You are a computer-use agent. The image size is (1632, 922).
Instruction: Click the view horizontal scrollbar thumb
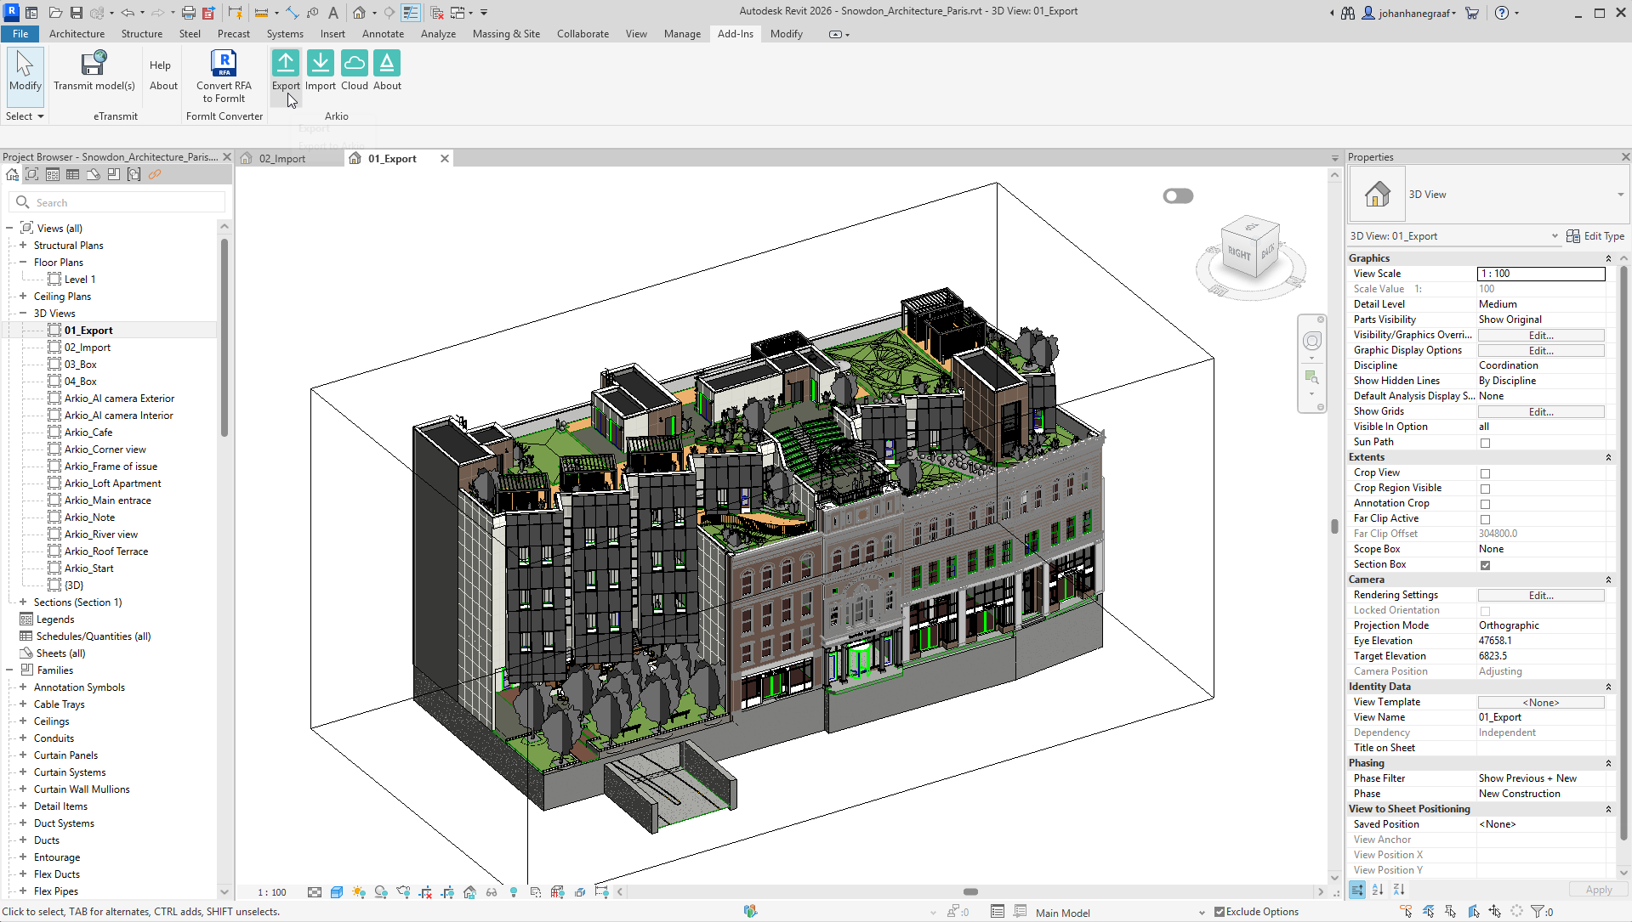pos(970,892)
